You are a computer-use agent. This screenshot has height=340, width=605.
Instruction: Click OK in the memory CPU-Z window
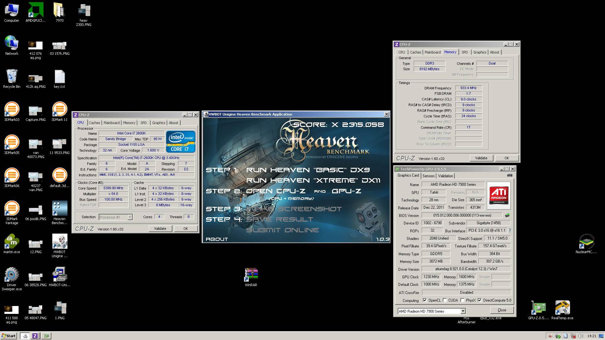point(507,158)
